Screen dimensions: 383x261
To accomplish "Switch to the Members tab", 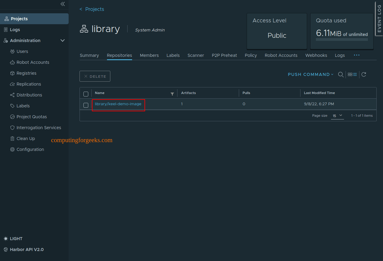I will coord(149,55).
